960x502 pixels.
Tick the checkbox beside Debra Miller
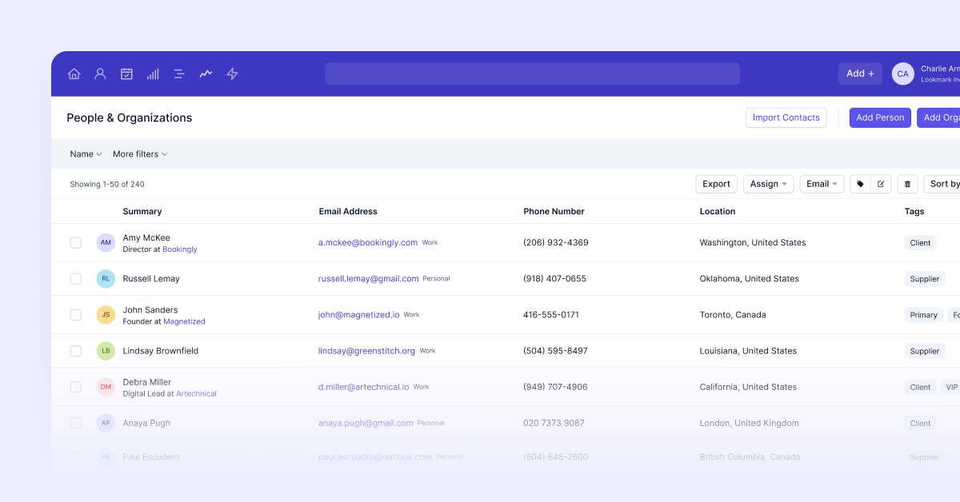[x=75, y=386]
